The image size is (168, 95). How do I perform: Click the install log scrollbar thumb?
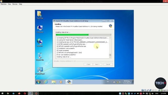coord(110,55)
